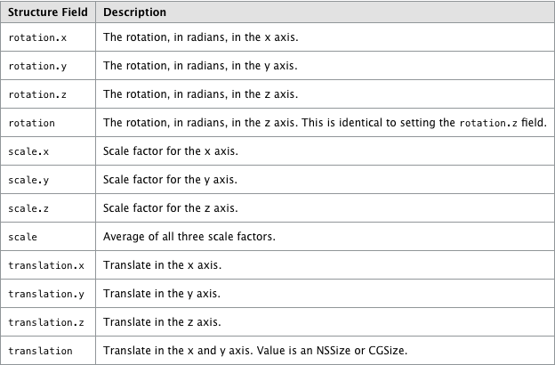Select the translation.y field cell
555x365 pixels.
pos(45,295)
